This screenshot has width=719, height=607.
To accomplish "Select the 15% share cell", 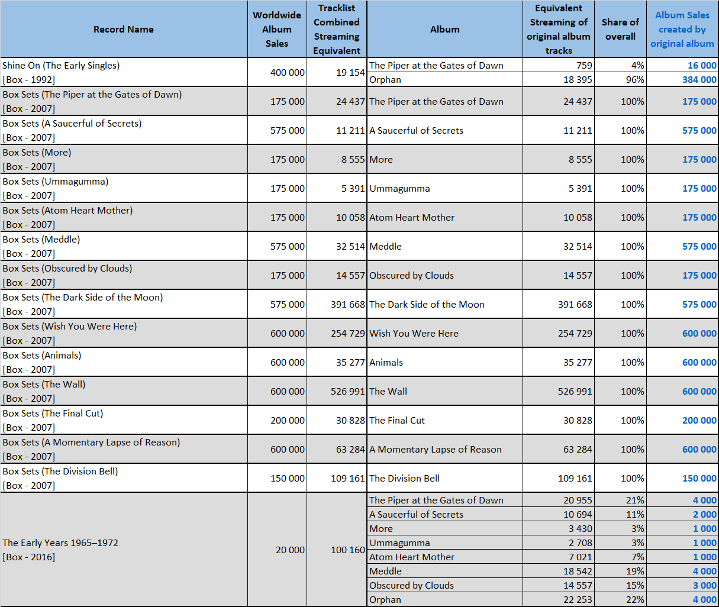I will (620, 585).
